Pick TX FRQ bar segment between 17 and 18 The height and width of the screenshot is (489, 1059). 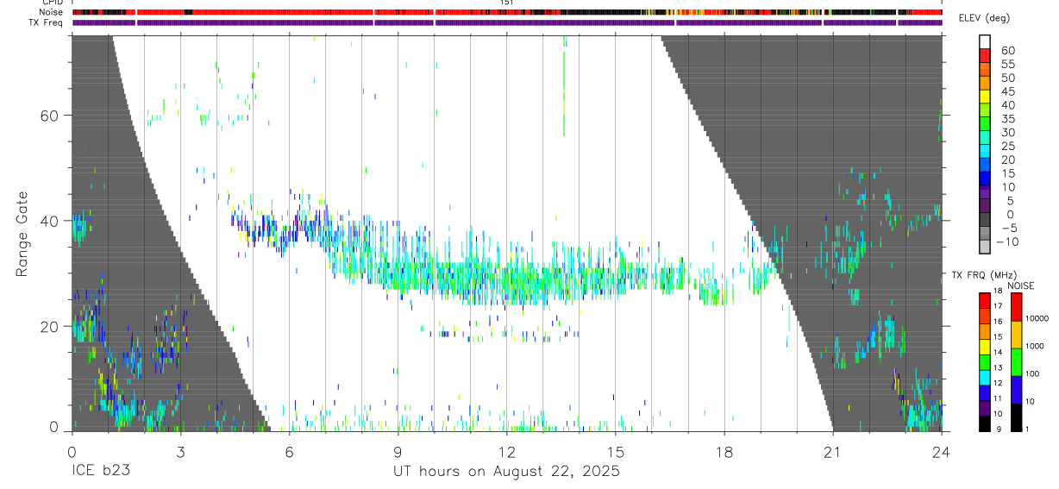coord(984,301)
